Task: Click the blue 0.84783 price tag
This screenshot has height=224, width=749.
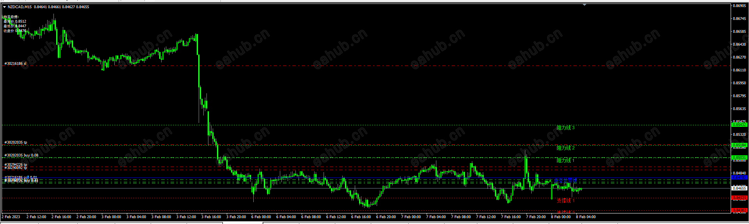Action: (739, 178)
